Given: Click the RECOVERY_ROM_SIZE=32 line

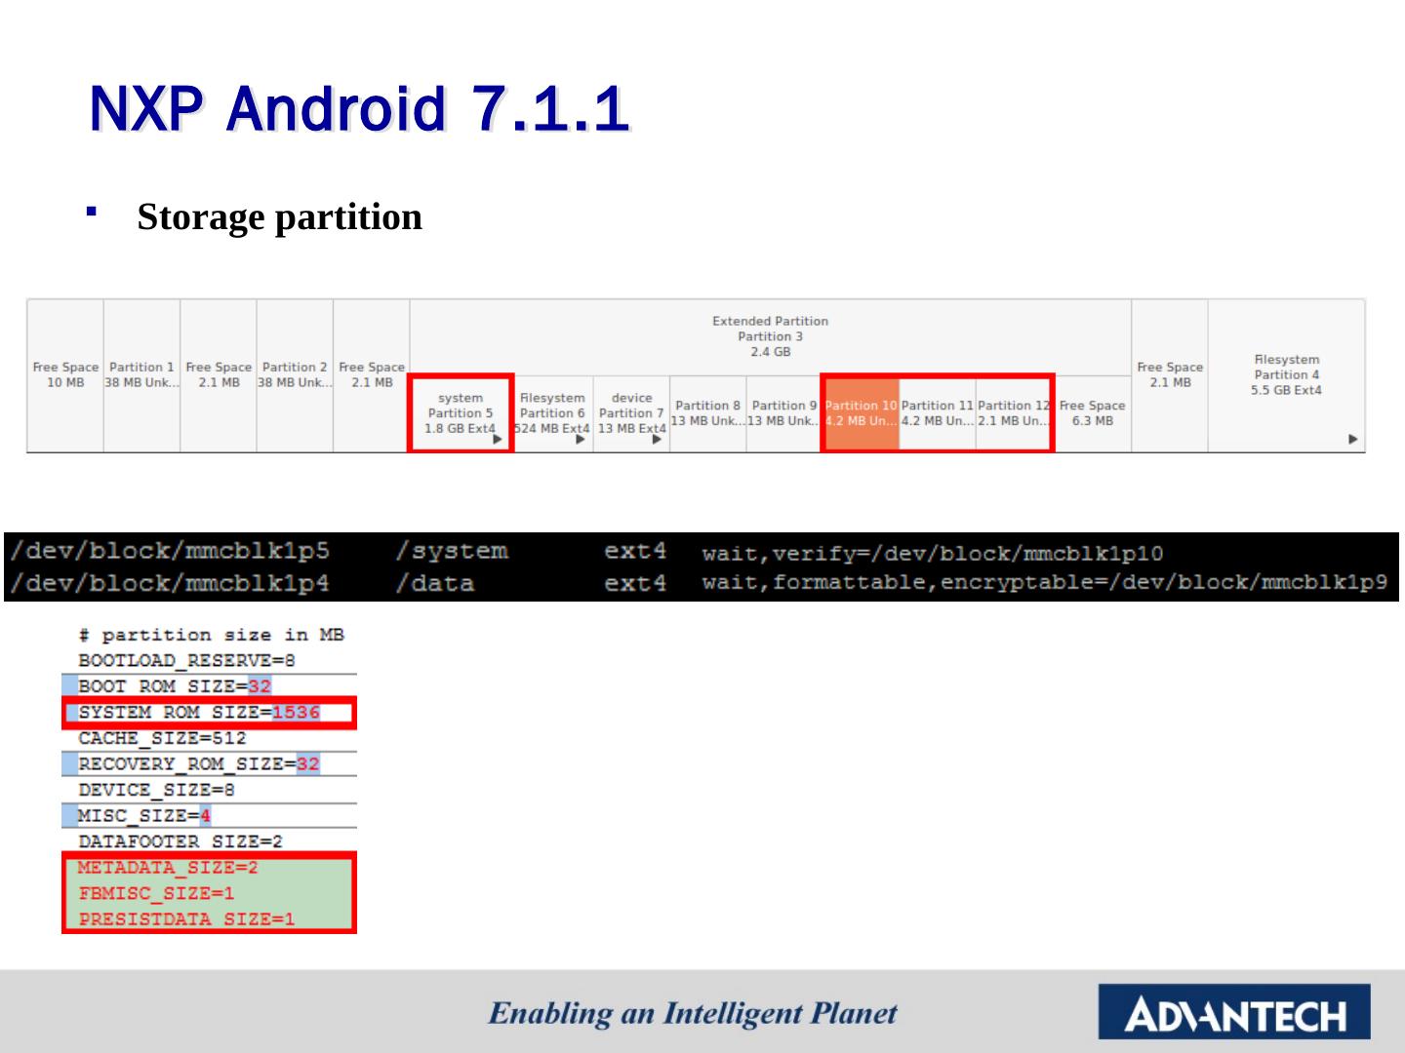Looking at the screenshot, I should pyautogui.click(x=199, y=763).
